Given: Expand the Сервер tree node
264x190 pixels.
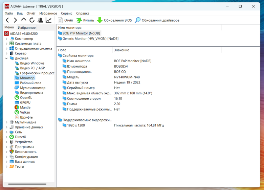Looking at the screenshot, I should (6, 53).
